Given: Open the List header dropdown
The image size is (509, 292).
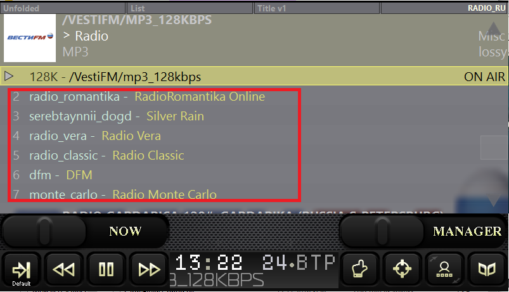Looking at the screenshot, I should click(x=190, y=8).
